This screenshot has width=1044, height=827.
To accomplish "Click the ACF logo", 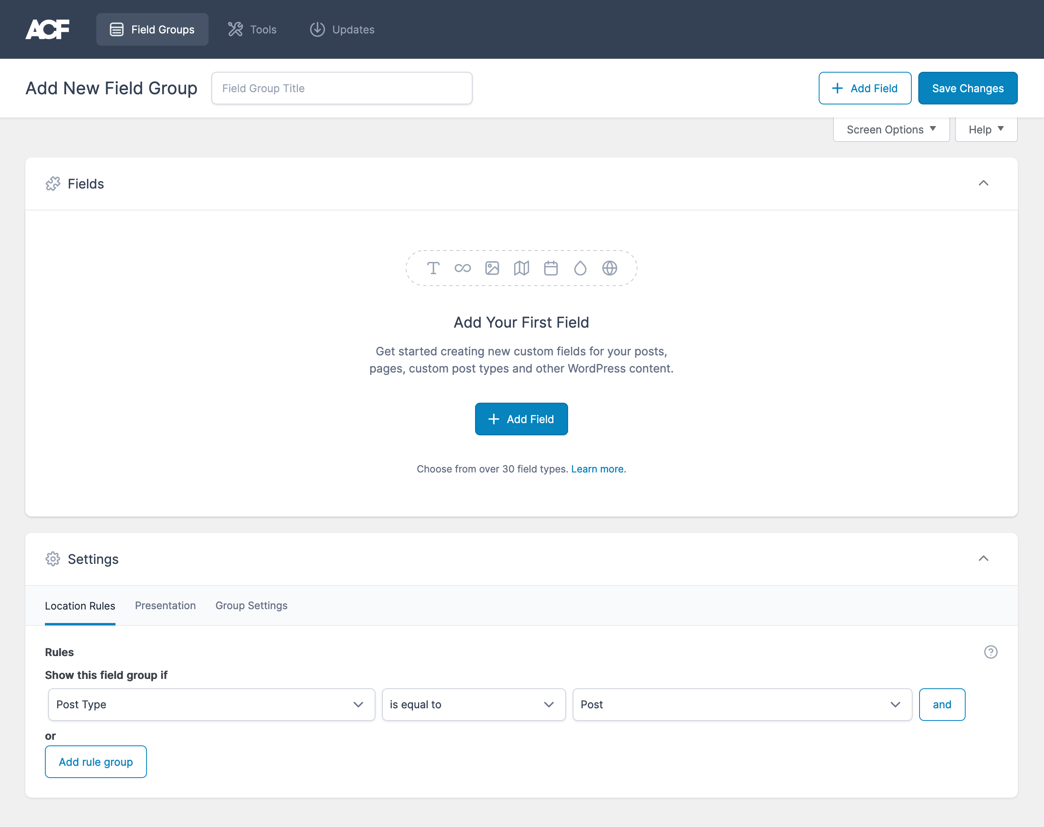I will [47, 29].
